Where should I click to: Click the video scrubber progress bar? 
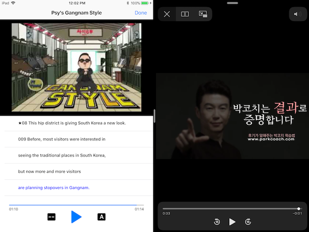[x=232, y=208]
